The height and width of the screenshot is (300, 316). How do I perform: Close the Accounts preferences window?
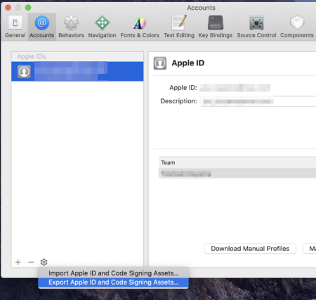(x=8, y=8)
